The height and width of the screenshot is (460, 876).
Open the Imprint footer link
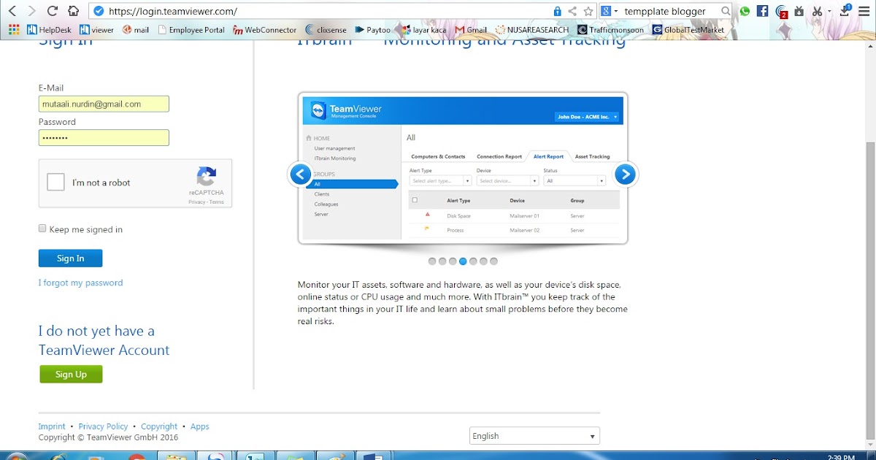[52, 426]
